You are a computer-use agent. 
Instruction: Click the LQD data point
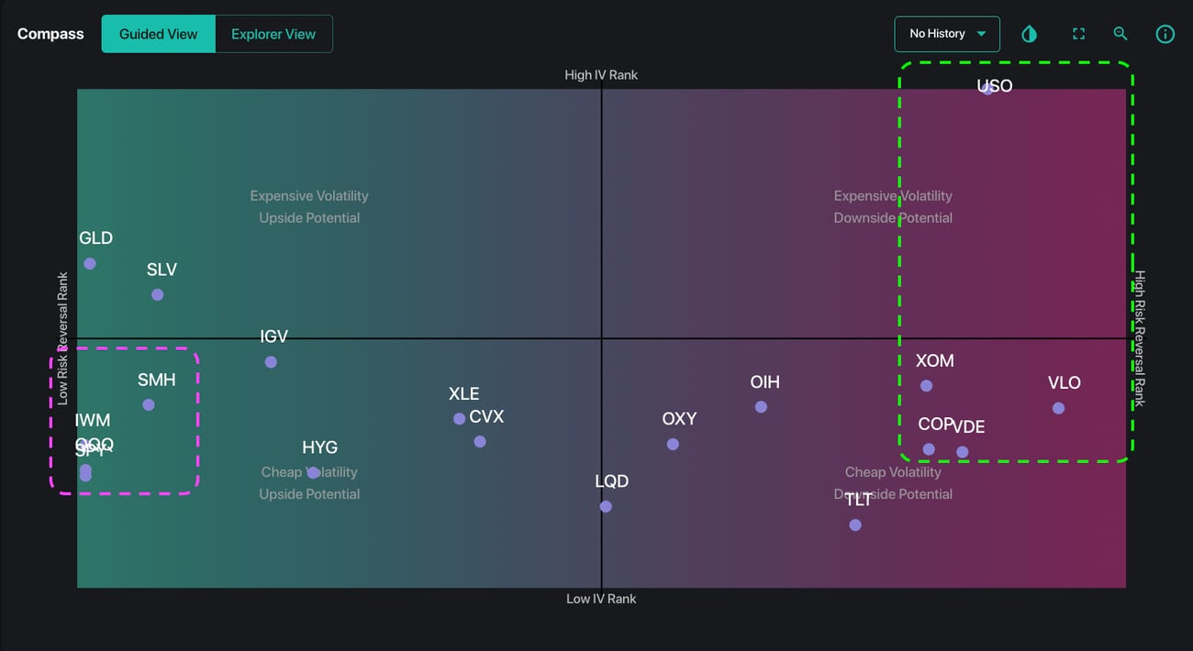coord(606,506)
